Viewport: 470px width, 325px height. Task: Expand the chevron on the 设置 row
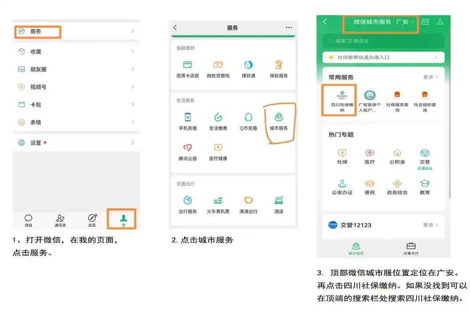point(133,143)
